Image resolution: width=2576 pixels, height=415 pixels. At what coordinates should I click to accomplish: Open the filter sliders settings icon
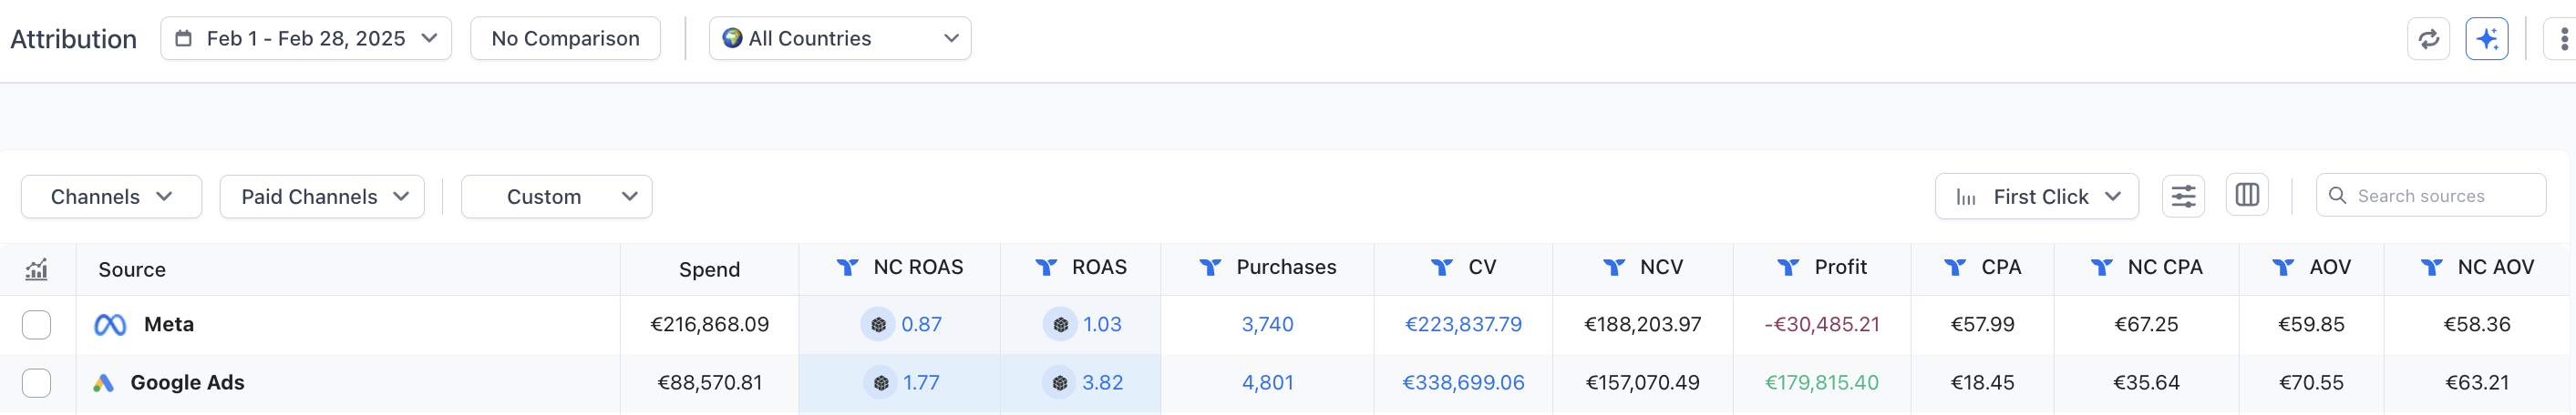[2183, 196]
